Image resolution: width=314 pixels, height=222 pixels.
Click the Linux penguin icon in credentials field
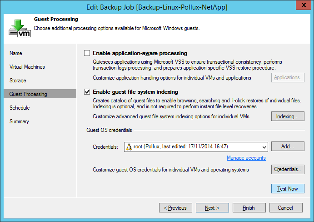129,146
